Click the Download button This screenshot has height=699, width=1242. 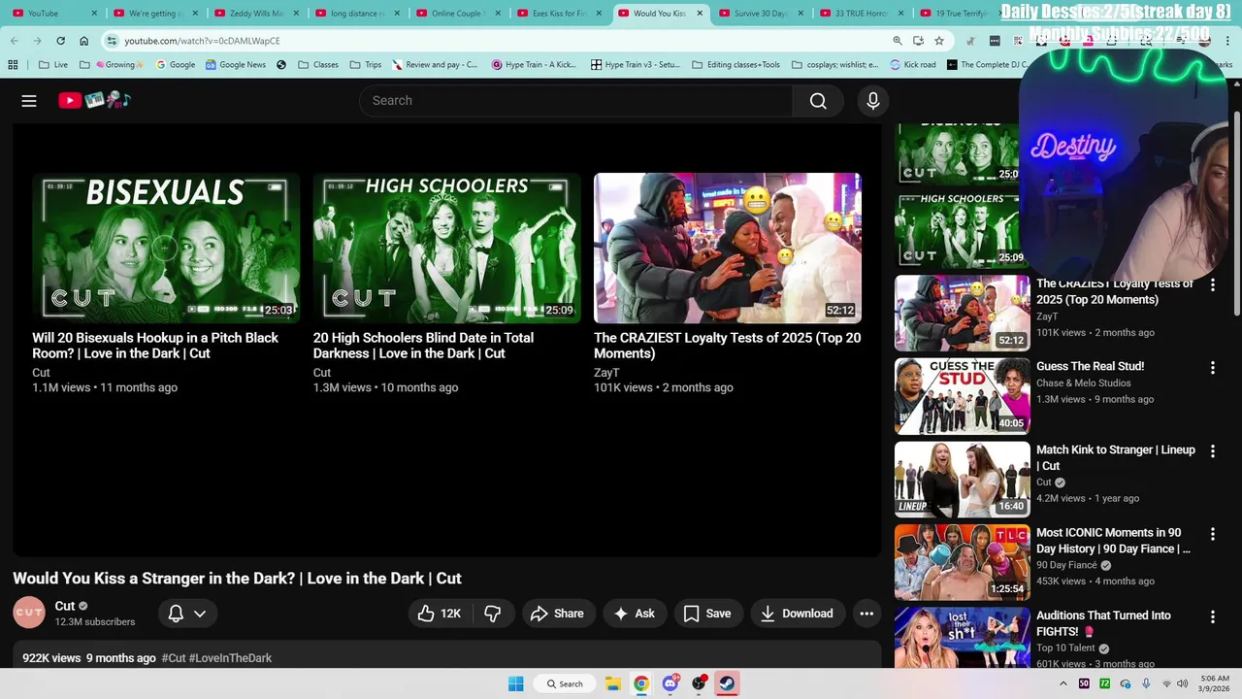pos(797,614)
